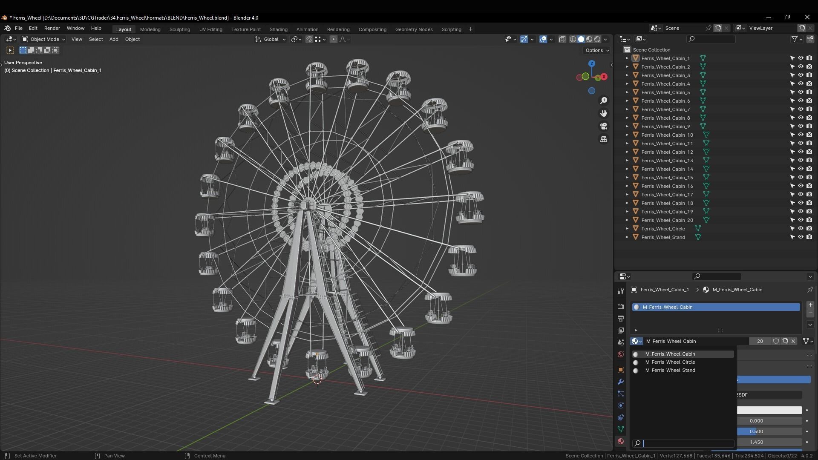This screenshot has width=818, height=460.
Task: Switch to the Shading workspace tab
Action: point(279,29)
